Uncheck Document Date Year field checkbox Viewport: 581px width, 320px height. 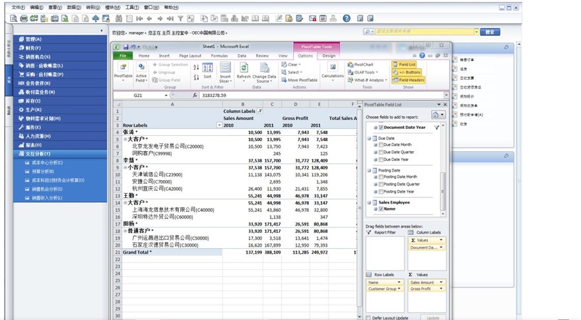tap(381, 127)
